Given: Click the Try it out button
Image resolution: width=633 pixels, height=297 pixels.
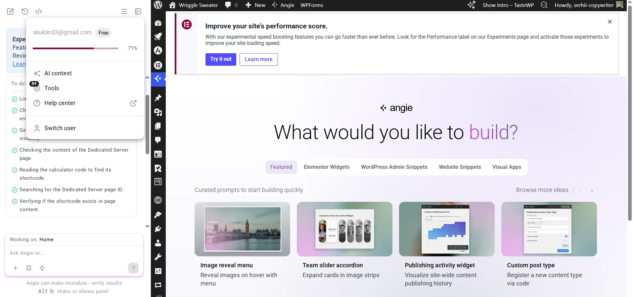Looking at the screenshot, I should click(x=221, y=59).
